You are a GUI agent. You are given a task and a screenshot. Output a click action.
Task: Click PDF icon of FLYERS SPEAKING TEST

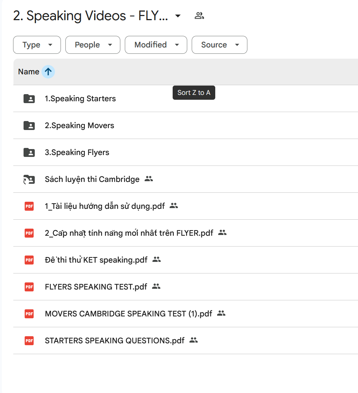point(29,287)
